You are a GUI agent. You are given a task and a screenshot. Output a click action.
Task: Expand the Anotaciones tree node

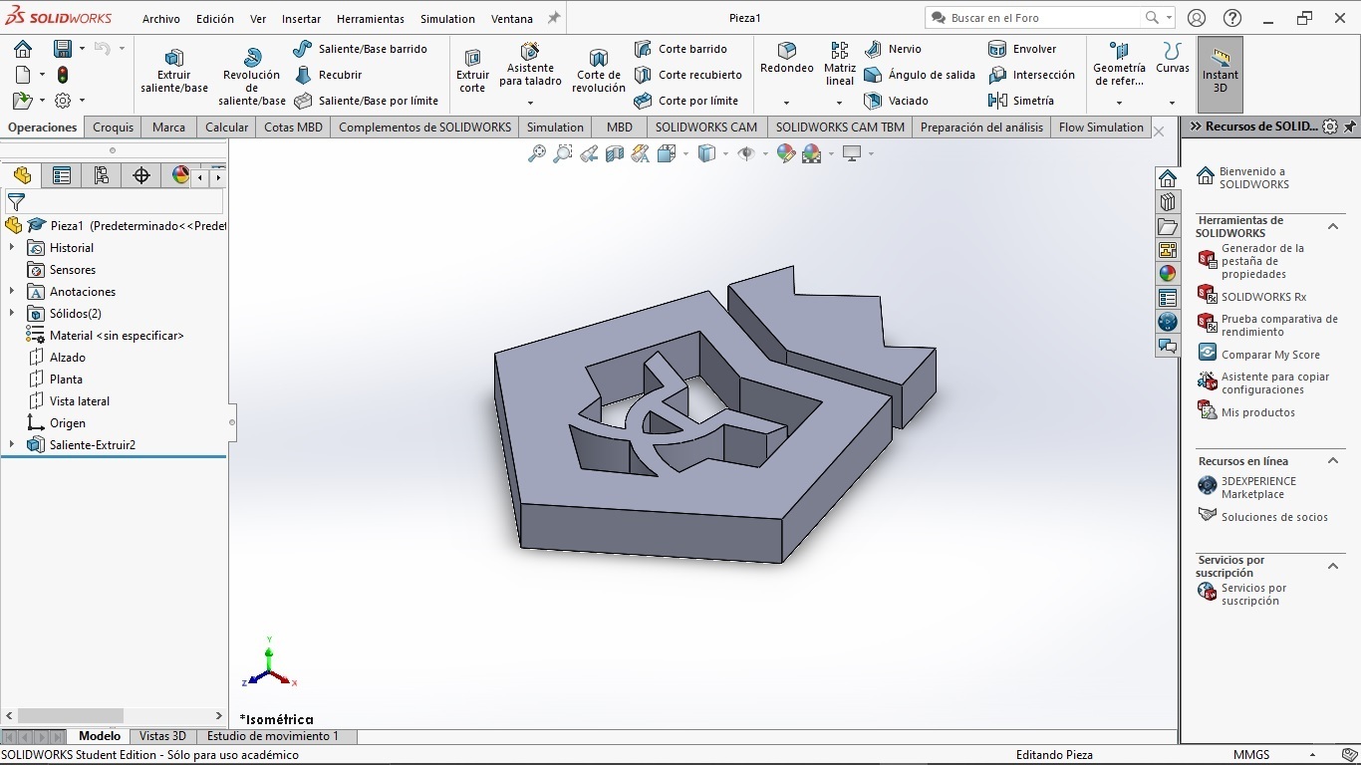click(x=12, y=292)
